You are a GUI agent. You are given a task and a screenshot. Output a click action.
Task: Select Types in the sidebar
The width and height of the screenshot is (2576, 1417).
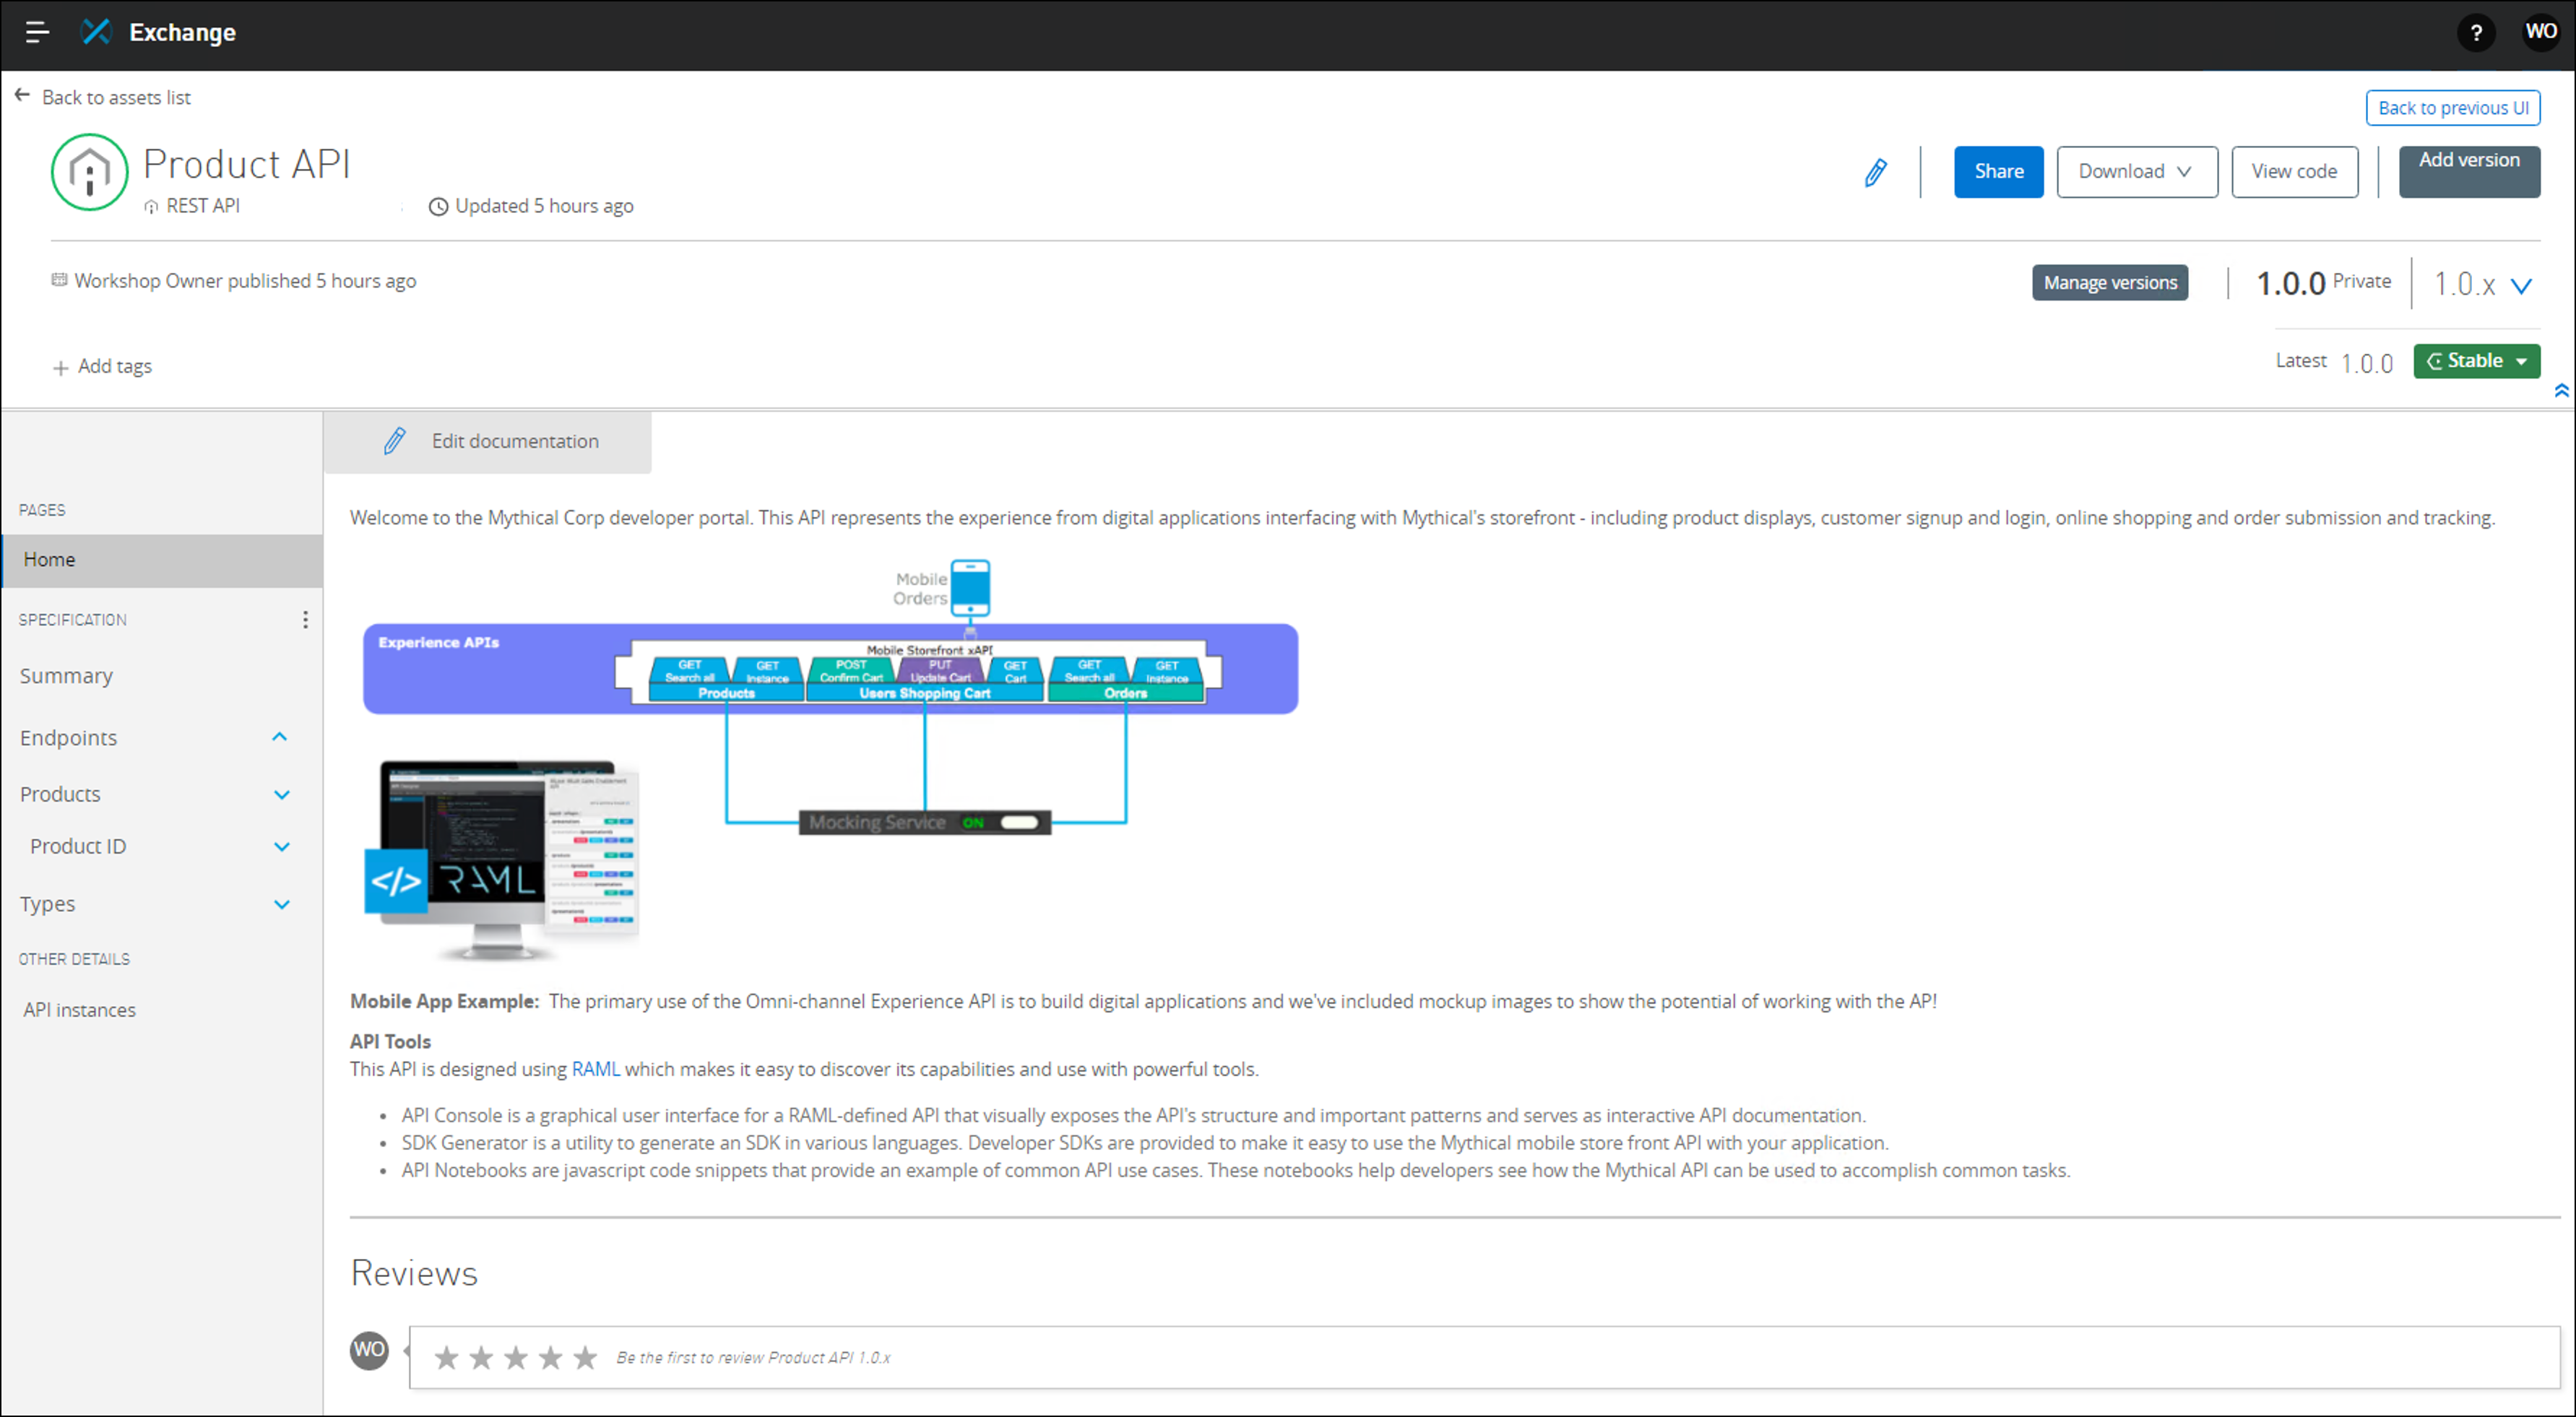[x=48, y=904]
